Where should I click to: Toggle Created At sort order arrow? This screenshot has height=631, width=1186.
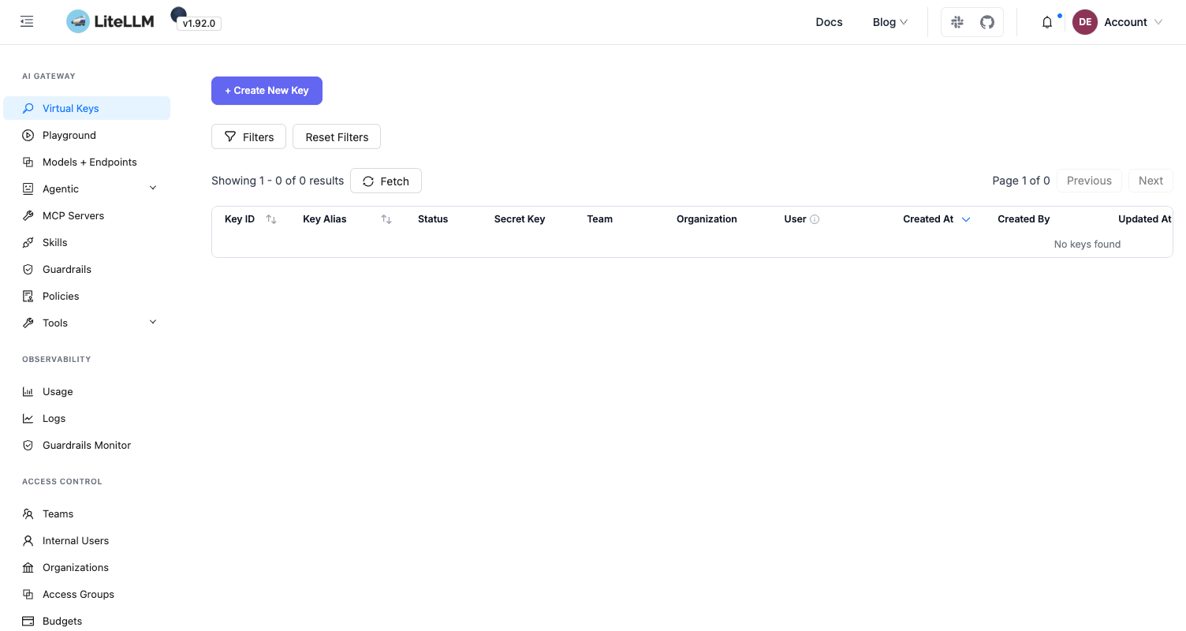point(966,219)
